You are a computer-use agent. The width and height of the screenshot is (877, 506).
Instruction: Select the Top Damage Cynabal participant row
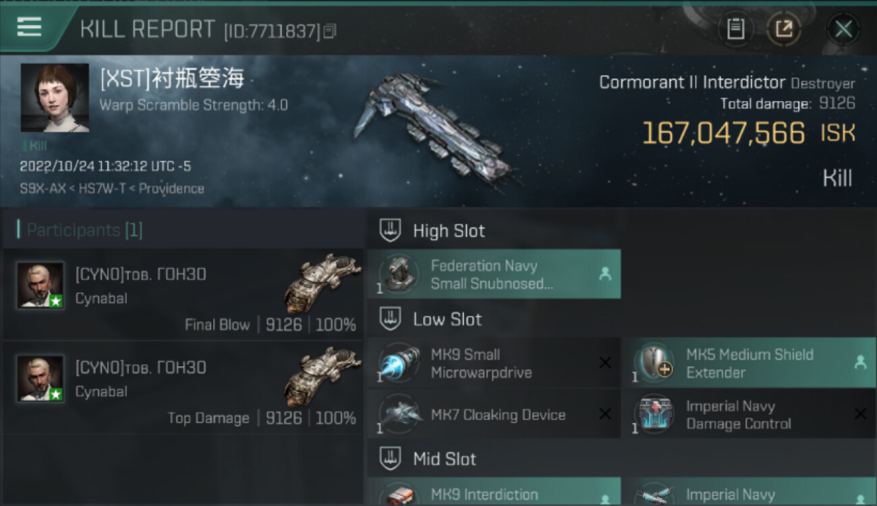(183, 387)
